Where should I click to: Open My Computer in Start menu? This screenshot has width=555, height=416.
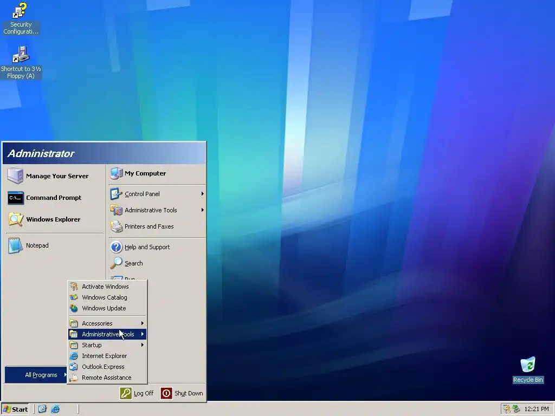click(x=157, y=173)
